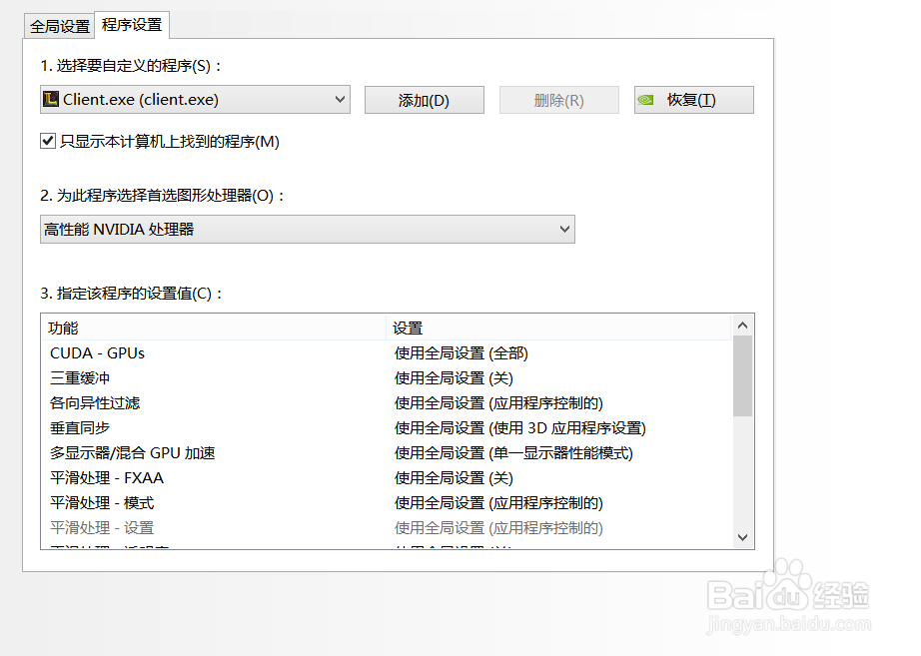Click NVIDIA logo icon on 恢复 button
This screenshot has width=921, height=656.
pos(645,100)
